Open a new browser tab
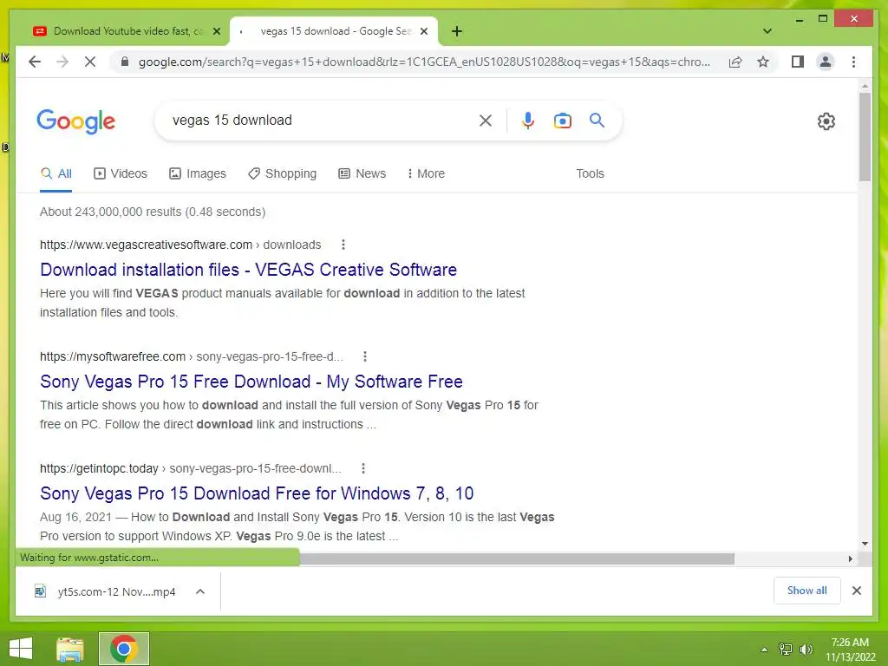Image resolution: width=888 pixels, height=666 pixels. [x=457, y=31]
